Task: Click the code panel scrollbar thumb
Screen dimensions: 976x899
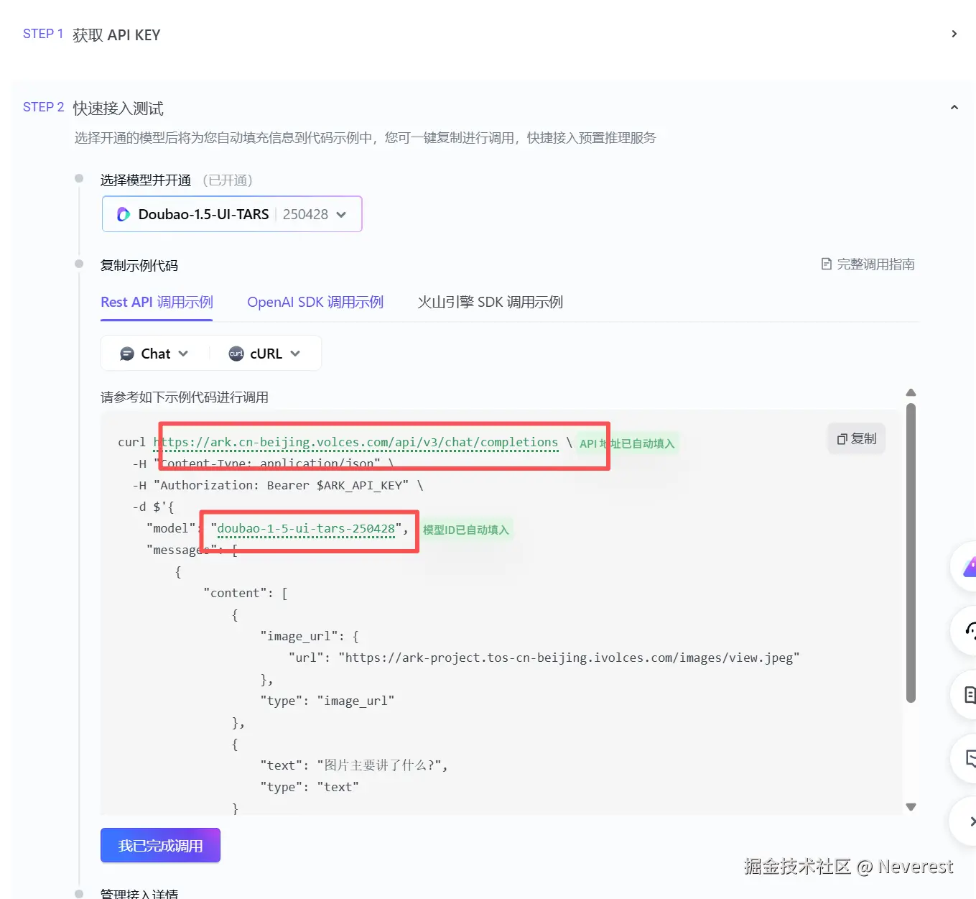Action: tap(911, 553)
